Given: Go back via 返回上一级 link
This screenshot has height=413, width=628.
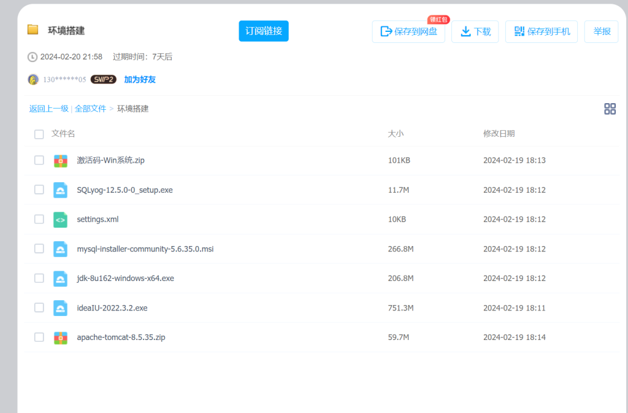Looking at the screenshot, I should (49, 109).
